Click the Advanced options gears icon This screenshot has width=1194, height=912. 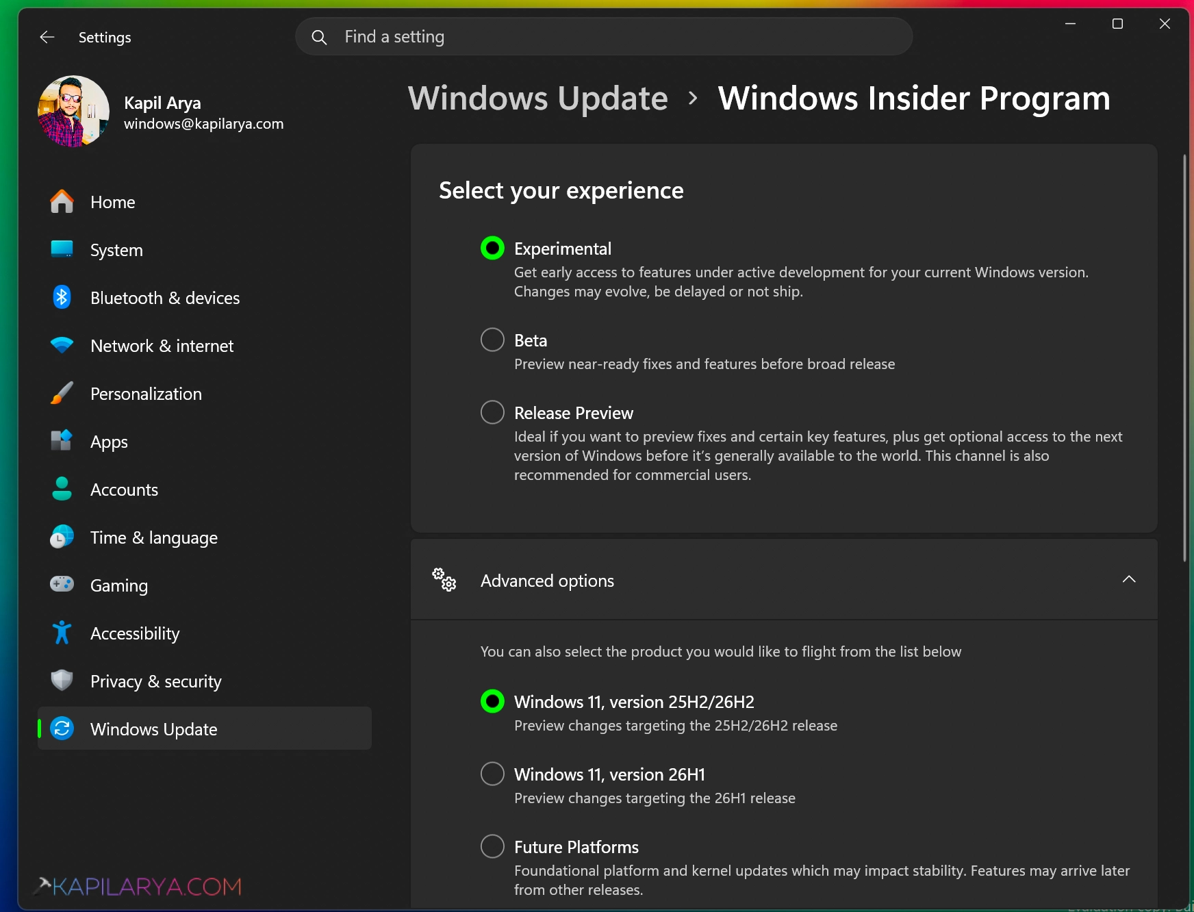pyautogui.click(x=444, y=580)
